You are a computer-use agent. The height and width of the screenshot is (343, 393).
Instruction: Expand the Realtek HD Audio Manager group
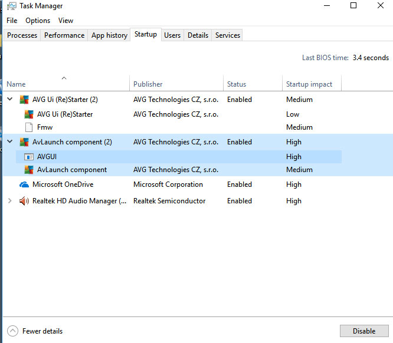click(9, 201)
